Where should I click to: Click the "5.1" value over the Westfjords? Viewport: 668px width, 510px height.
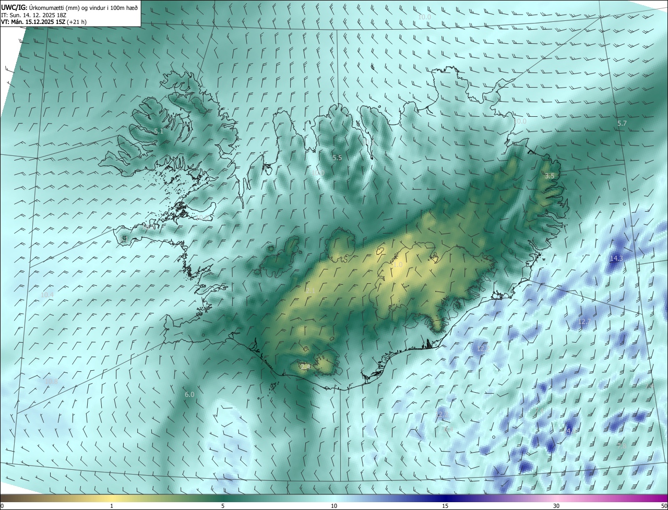click(x=159, y=131)
